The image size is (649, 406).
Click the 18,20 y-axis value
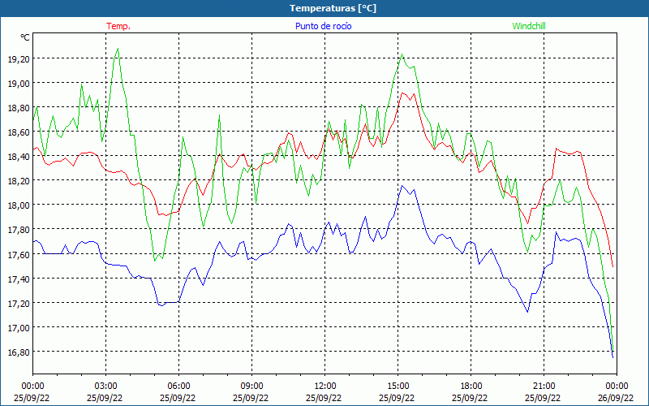point(18,181)
